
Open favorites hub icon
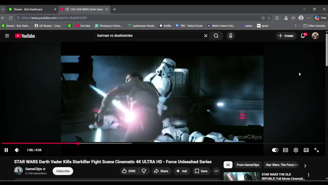click(293, 18)
